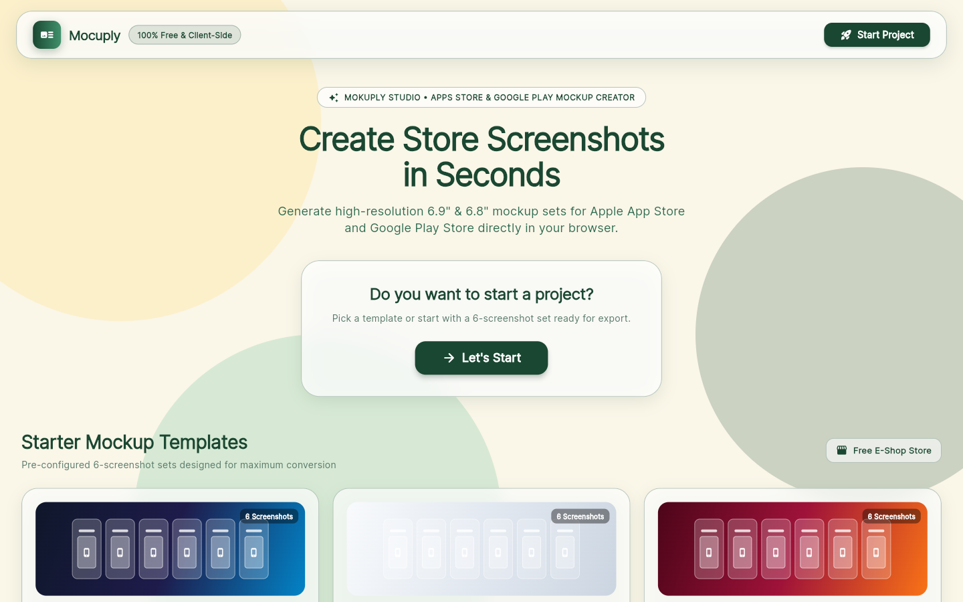Image resolution: width=963 pixels, height=602 pixels.
Task: Select the dark blue gradient template thumbnail
Action: [170, 549]
